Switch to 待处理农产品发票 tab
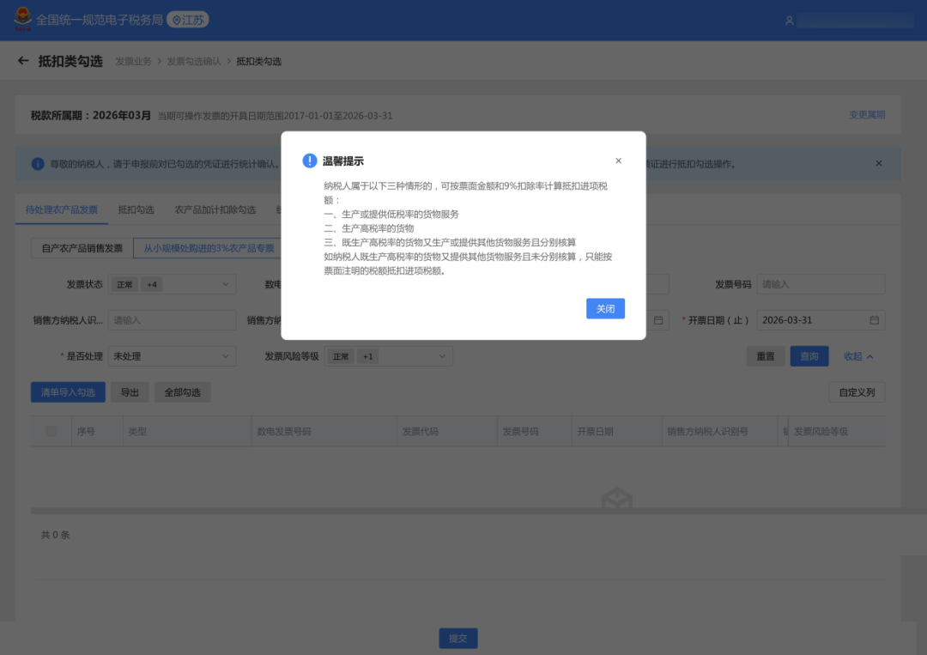Image resolution: width=927 pixels, height=655 pixels. click(x=62, y=209)
